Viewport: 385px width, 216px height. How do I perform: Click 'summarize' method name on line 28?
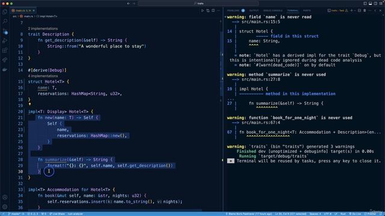(x=56, y=160)
